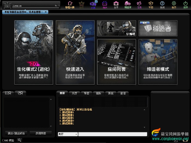
Task: Click the chat message input field
Action: pyautogui.click(x=112, y=134)
